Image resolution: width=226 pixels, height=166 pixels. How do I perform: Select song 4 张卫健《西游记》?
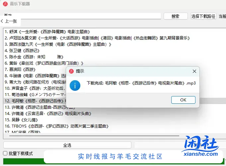tap(22, 51)
